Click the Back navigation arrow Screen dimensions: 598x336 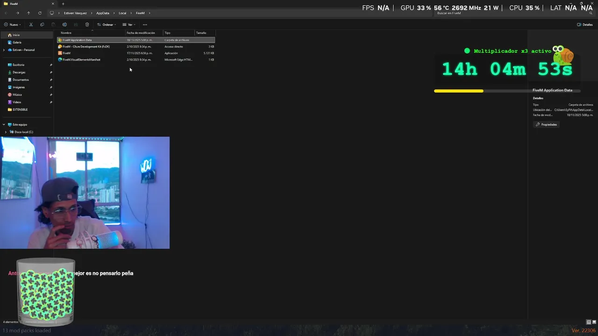[x=6, y=13]
